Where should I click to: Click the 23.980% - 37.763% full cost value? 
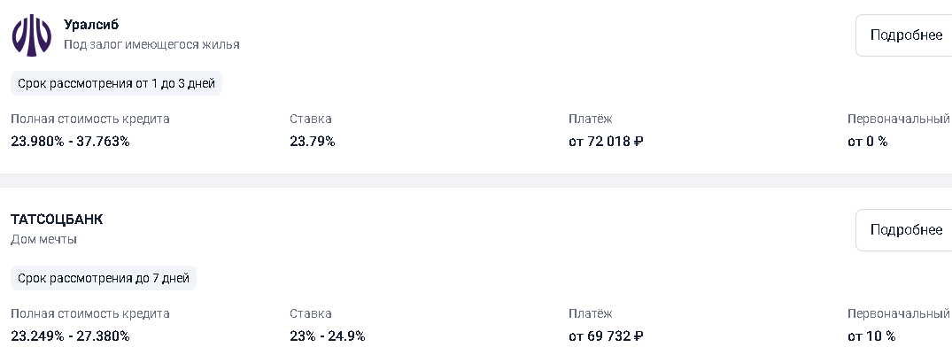pos(71,142)
